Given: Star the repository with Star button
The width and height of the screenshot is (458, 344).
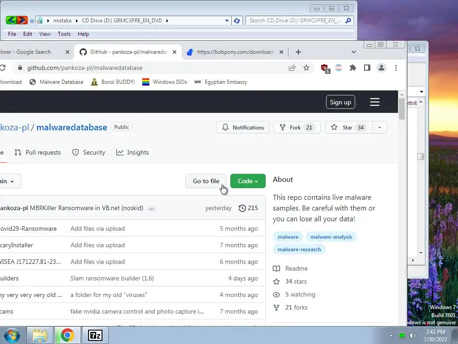Looking at the screenshot, I should 348,128.
